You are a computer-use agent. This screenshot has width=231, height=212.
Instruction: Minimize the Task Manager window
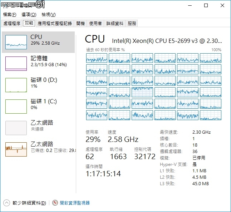pos(190,5)
